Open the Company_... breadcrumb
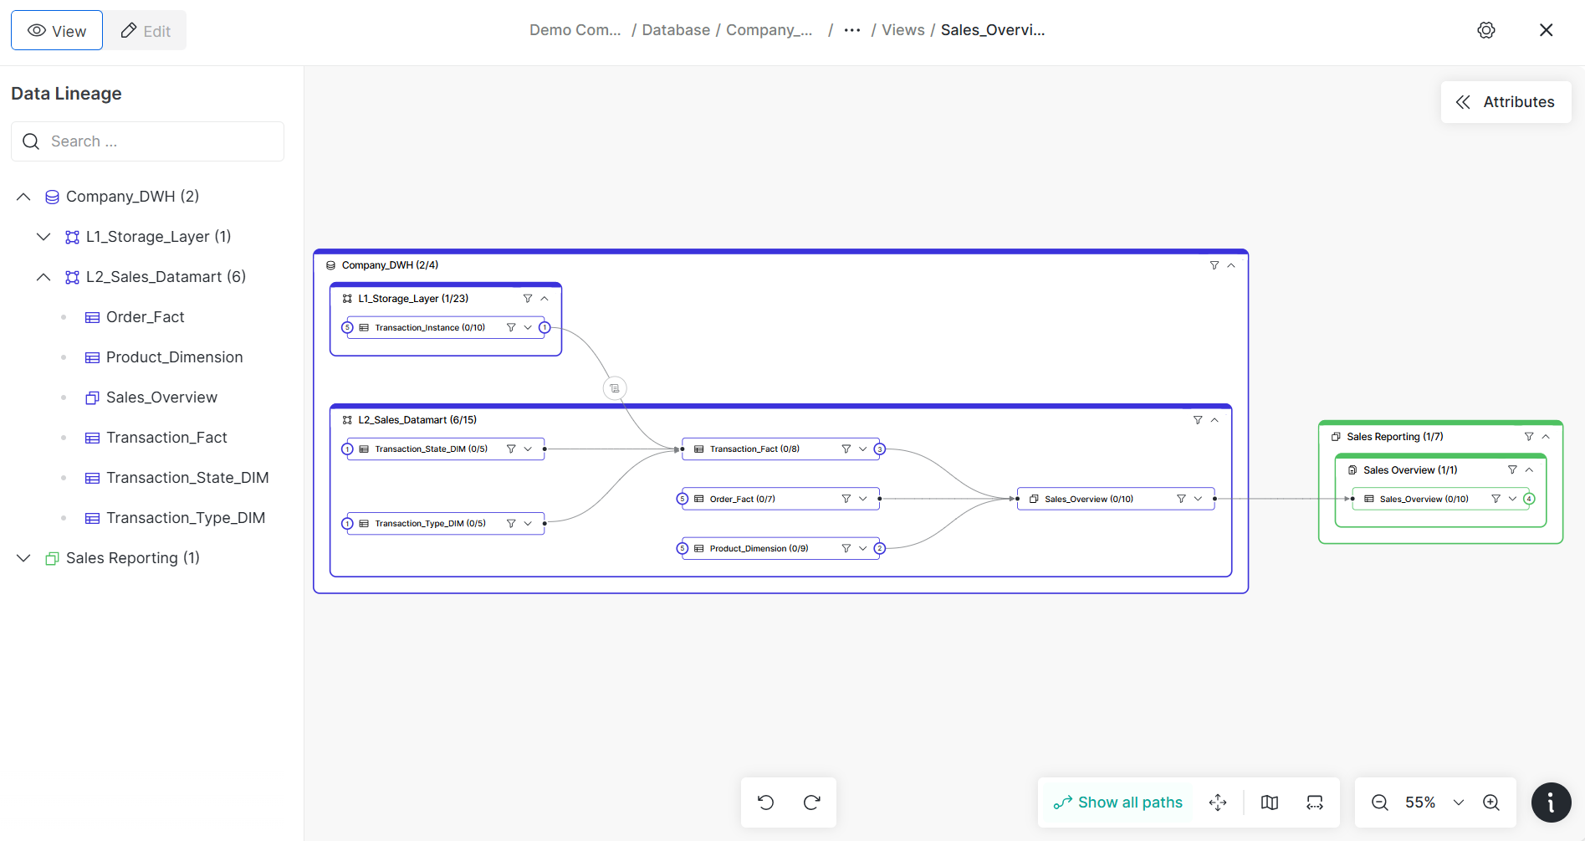The image size is (1585, 841). click(769, 30)
